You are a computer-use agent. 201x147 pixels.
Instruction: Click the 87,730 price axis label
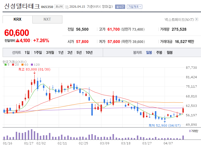[191, 68]
